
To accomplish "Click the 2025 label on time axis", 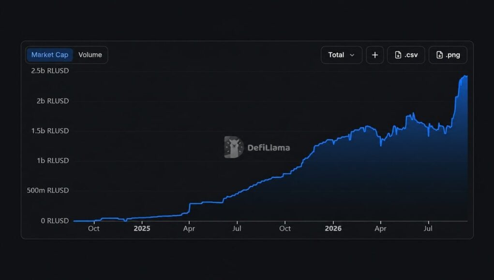I will click(142, 228).
